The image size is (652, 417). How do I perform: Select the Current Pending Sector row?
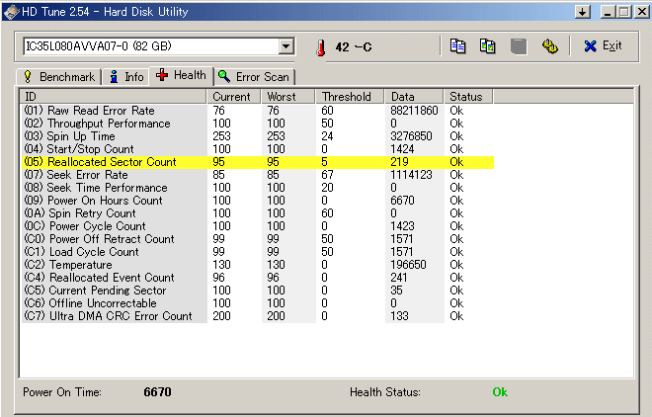tap(258, 292)
